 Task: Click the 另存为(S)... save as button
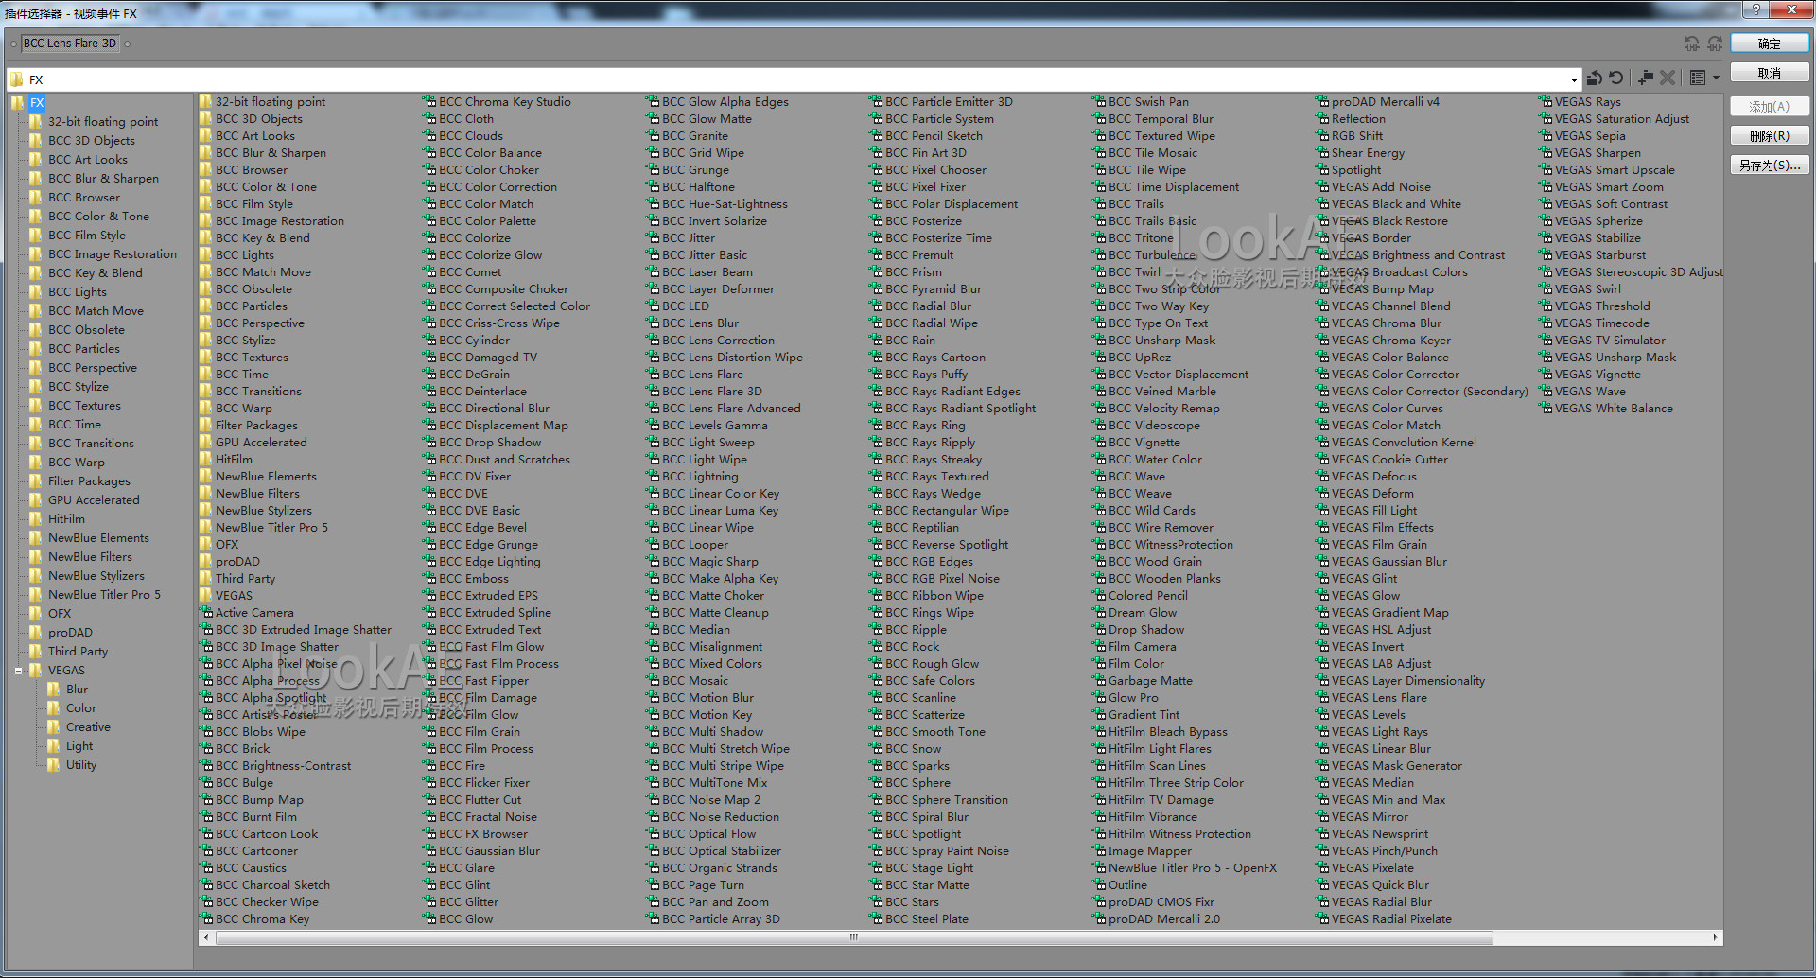pos(1770,166)
